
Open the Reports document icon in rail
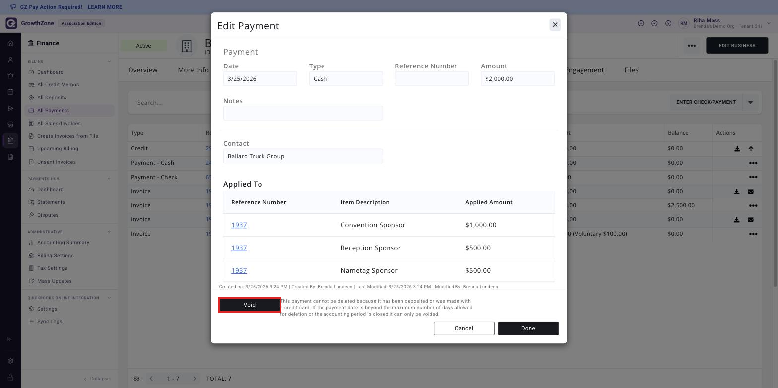pyautogui.click(x=10, y=157)
